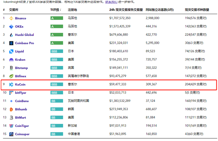The height and width of the screenshot is (141, 218).
Task: Open the Huobi Global exchange link
Action: [x=25, y=35]
